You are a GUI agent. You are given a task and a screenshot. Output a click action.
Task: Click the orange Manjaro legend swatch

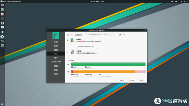86,74
